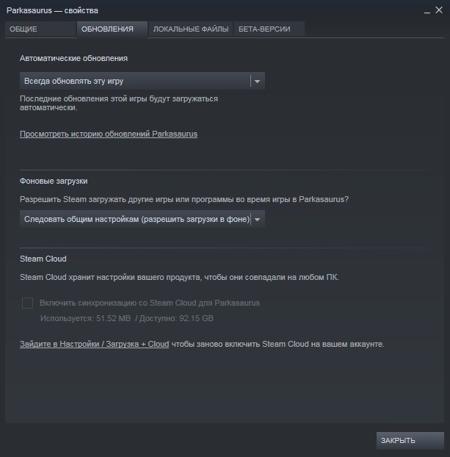Switch to the ОБЩИЕ tab
The width and height of the screenshot is (450, 457).
click(40, 29)
